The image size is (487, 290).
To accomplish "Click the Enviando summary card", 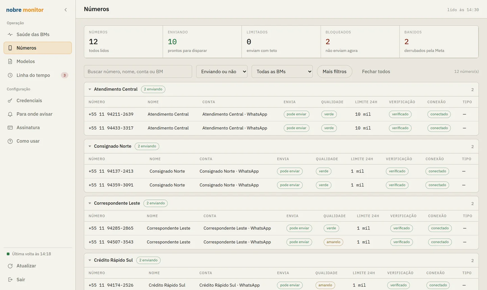I will click(202, 42).
